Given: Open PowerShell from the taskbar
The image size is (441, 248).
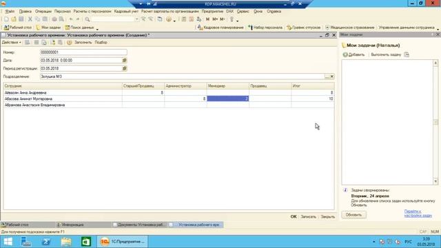Looking at the screenshot, I should [x=46, y=242].
